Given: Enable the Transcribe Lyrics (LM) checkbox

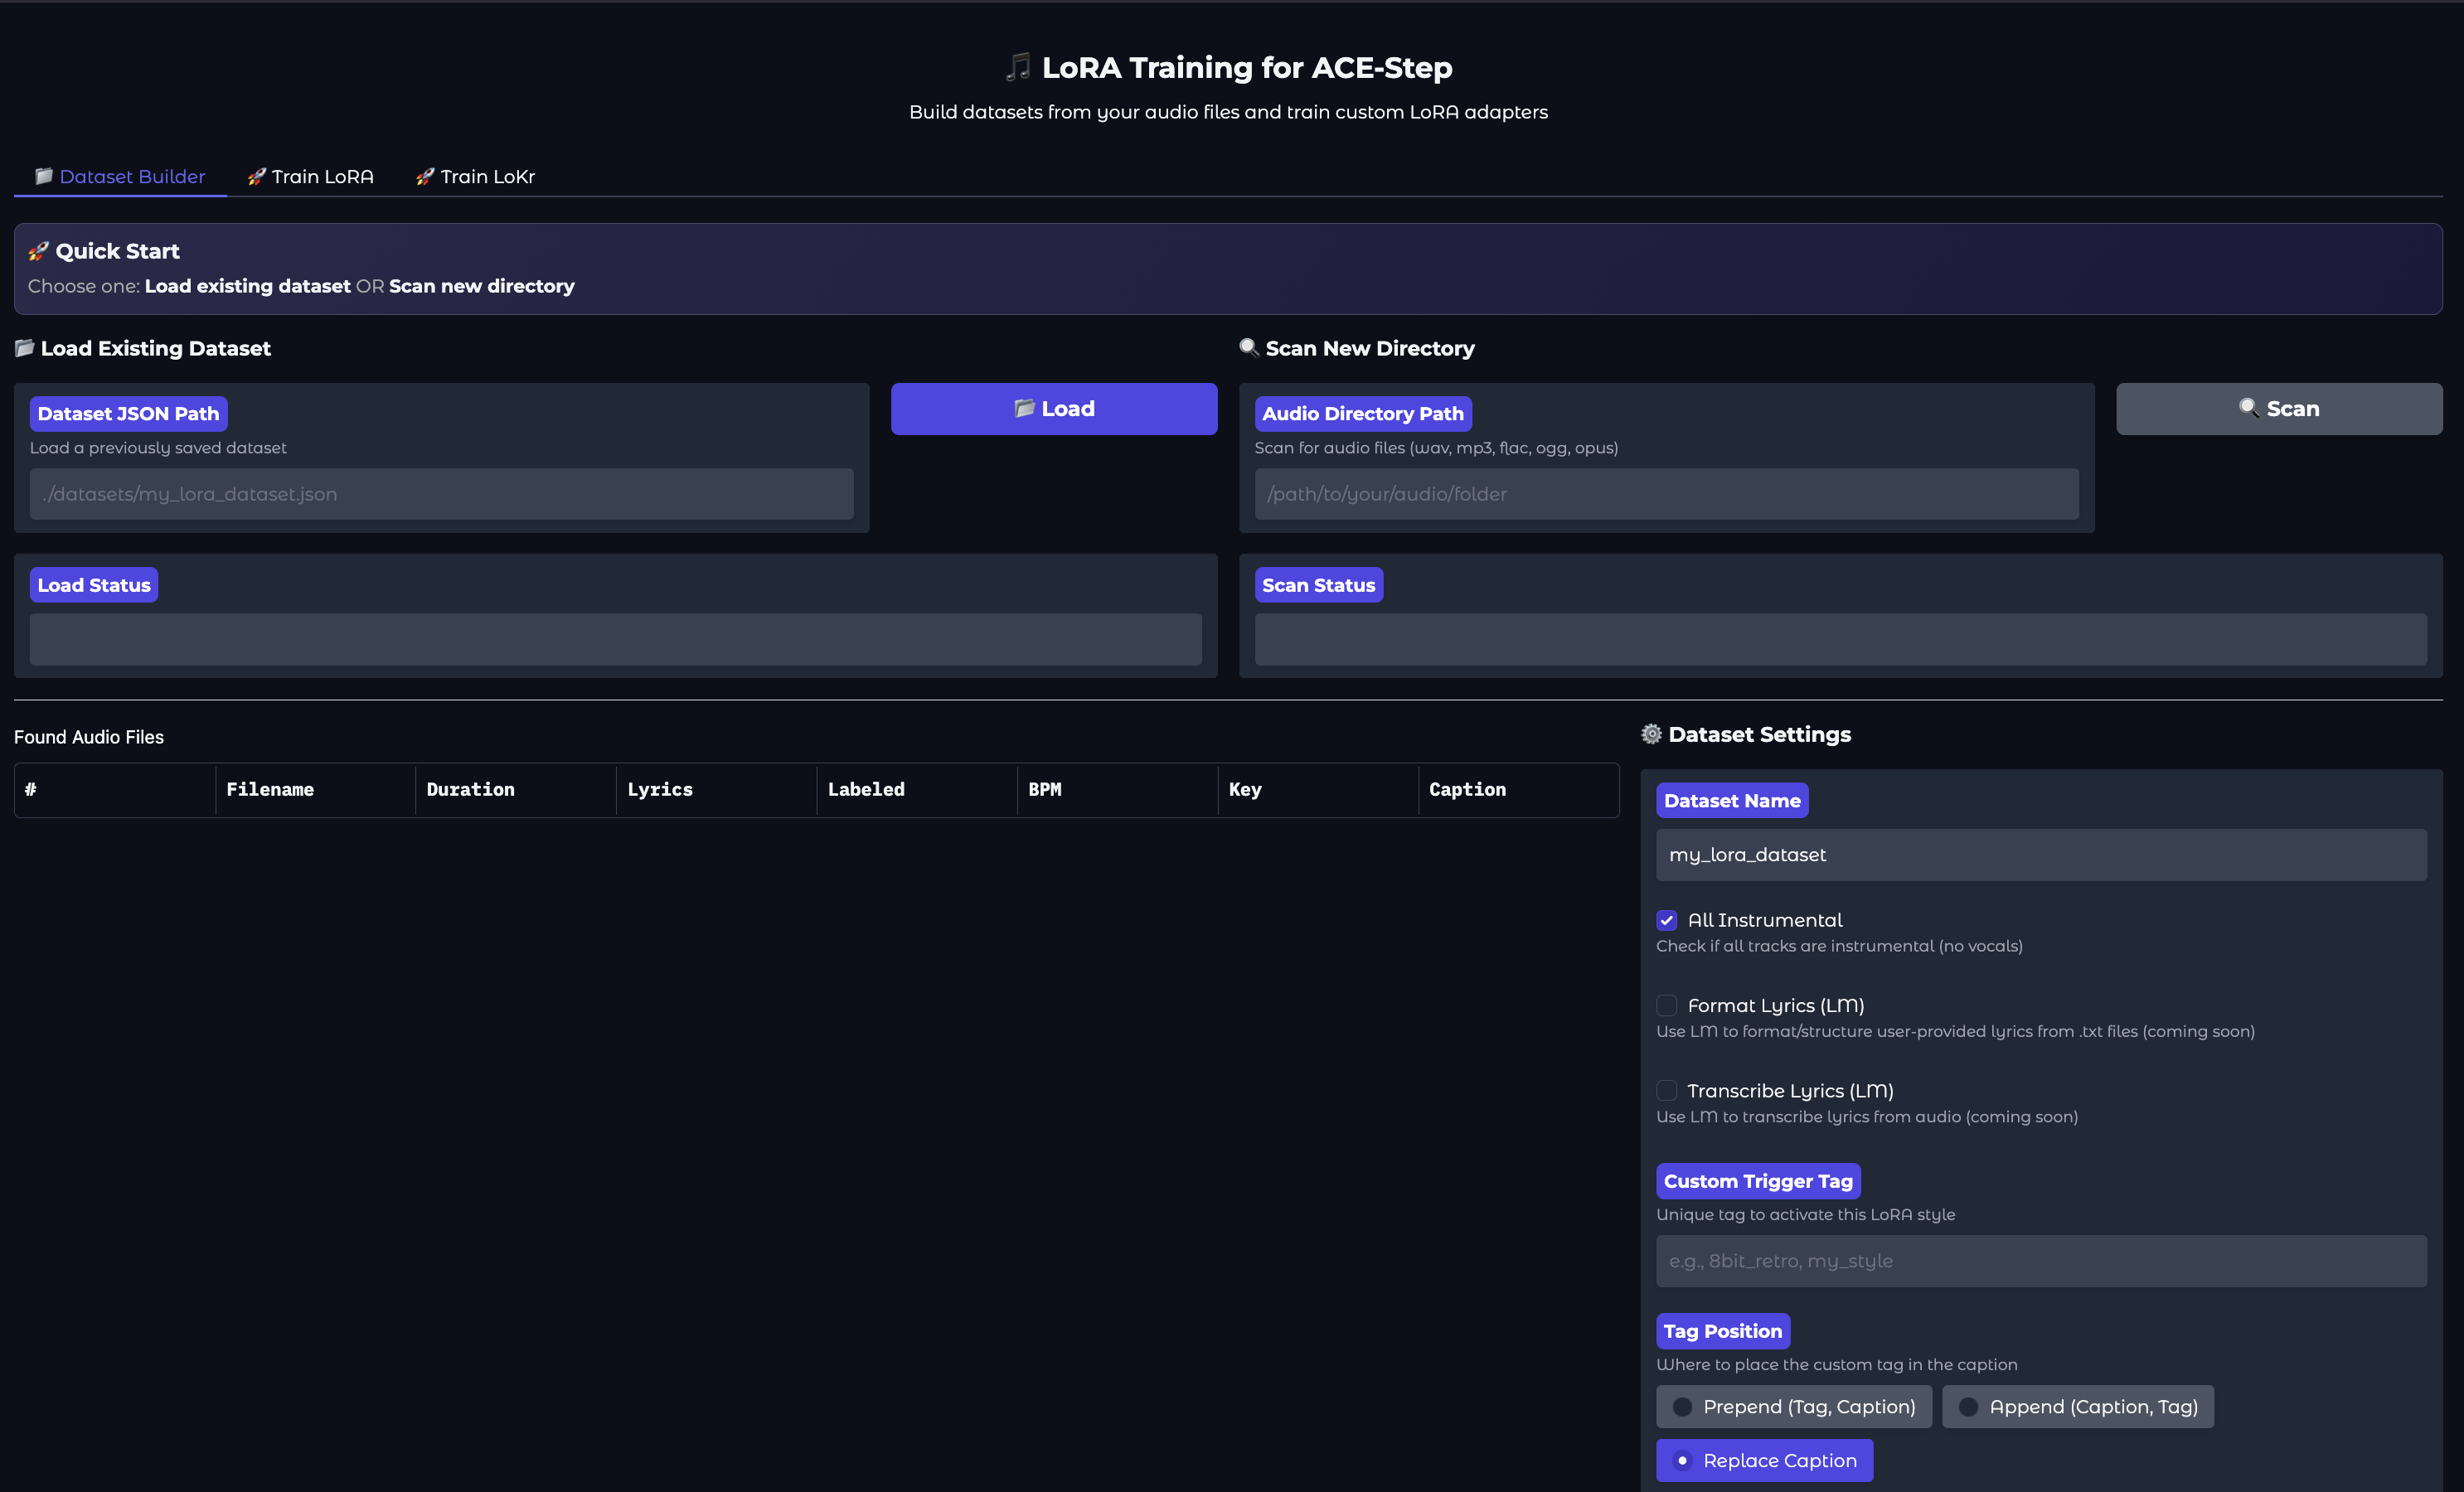Looking at the screenshot, I should pyautogui.click(x=1666, y=1090).
